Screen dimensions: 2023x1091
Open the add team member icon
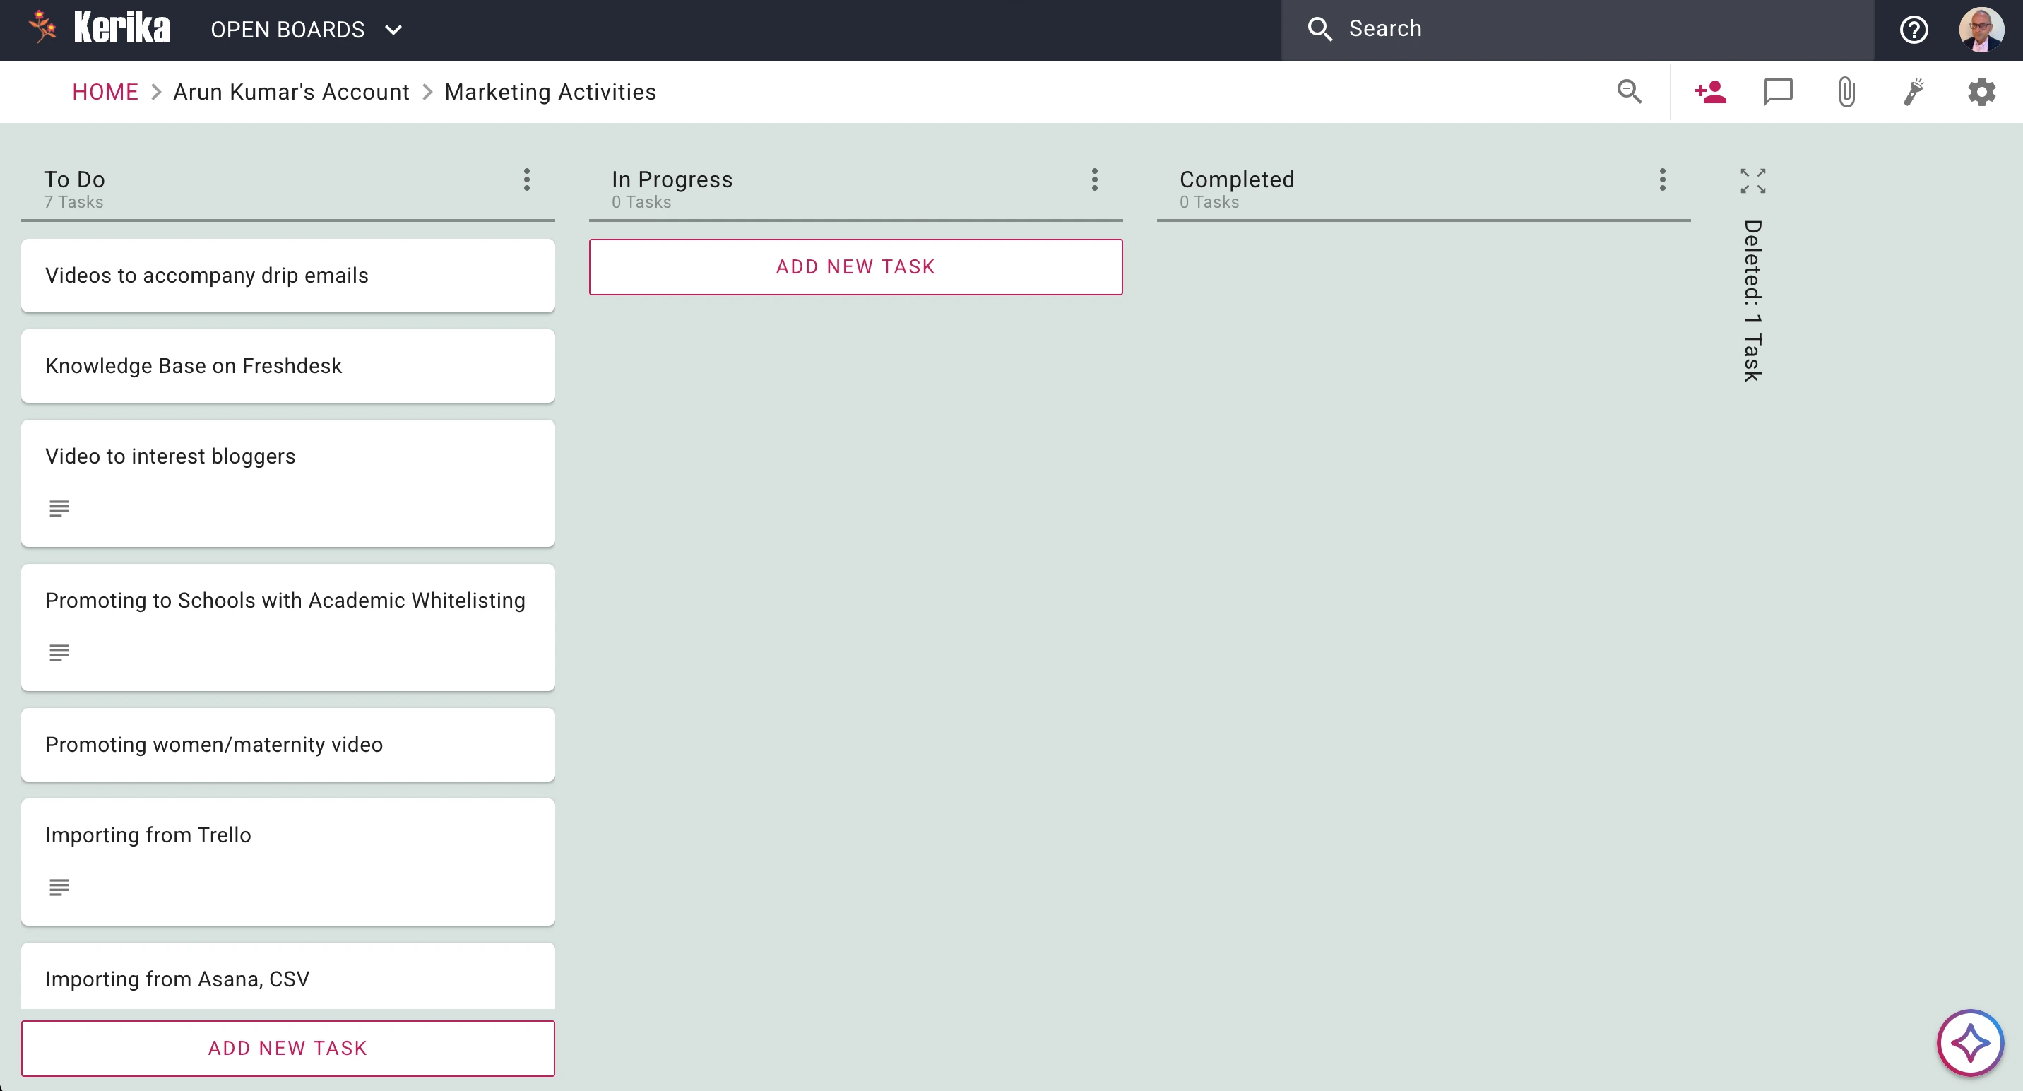pyautogui.click(x=1709, y=92)
